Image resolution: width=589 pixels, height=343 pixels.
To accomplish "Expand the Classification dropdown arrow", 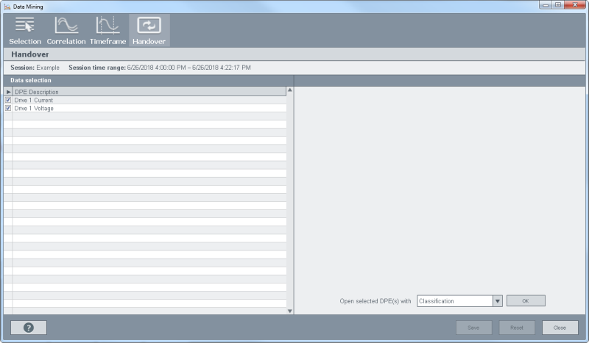I will point(498,301).
